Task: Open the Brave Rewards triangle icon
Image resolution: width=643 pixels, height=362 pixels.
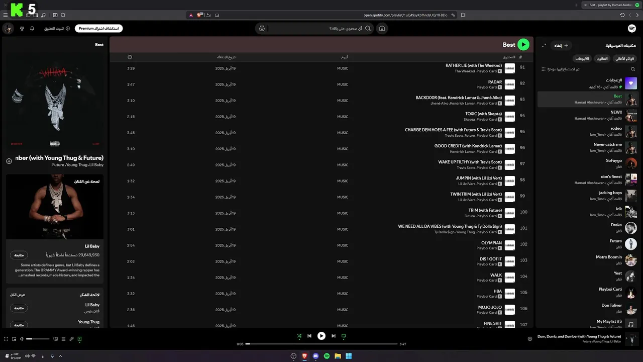Action: point(191,15)
